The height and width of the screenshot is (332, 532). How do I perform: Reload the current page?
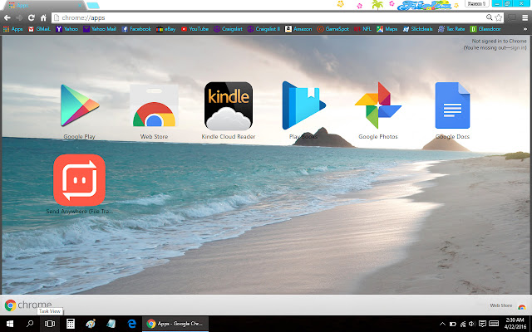click(x=32, y=17)
